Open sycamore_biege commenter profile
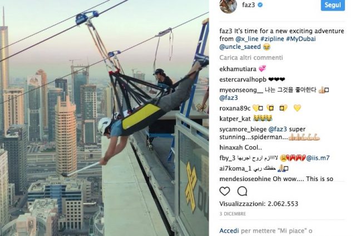The height and width of the screenshot is (236, 355). point(243,129)
